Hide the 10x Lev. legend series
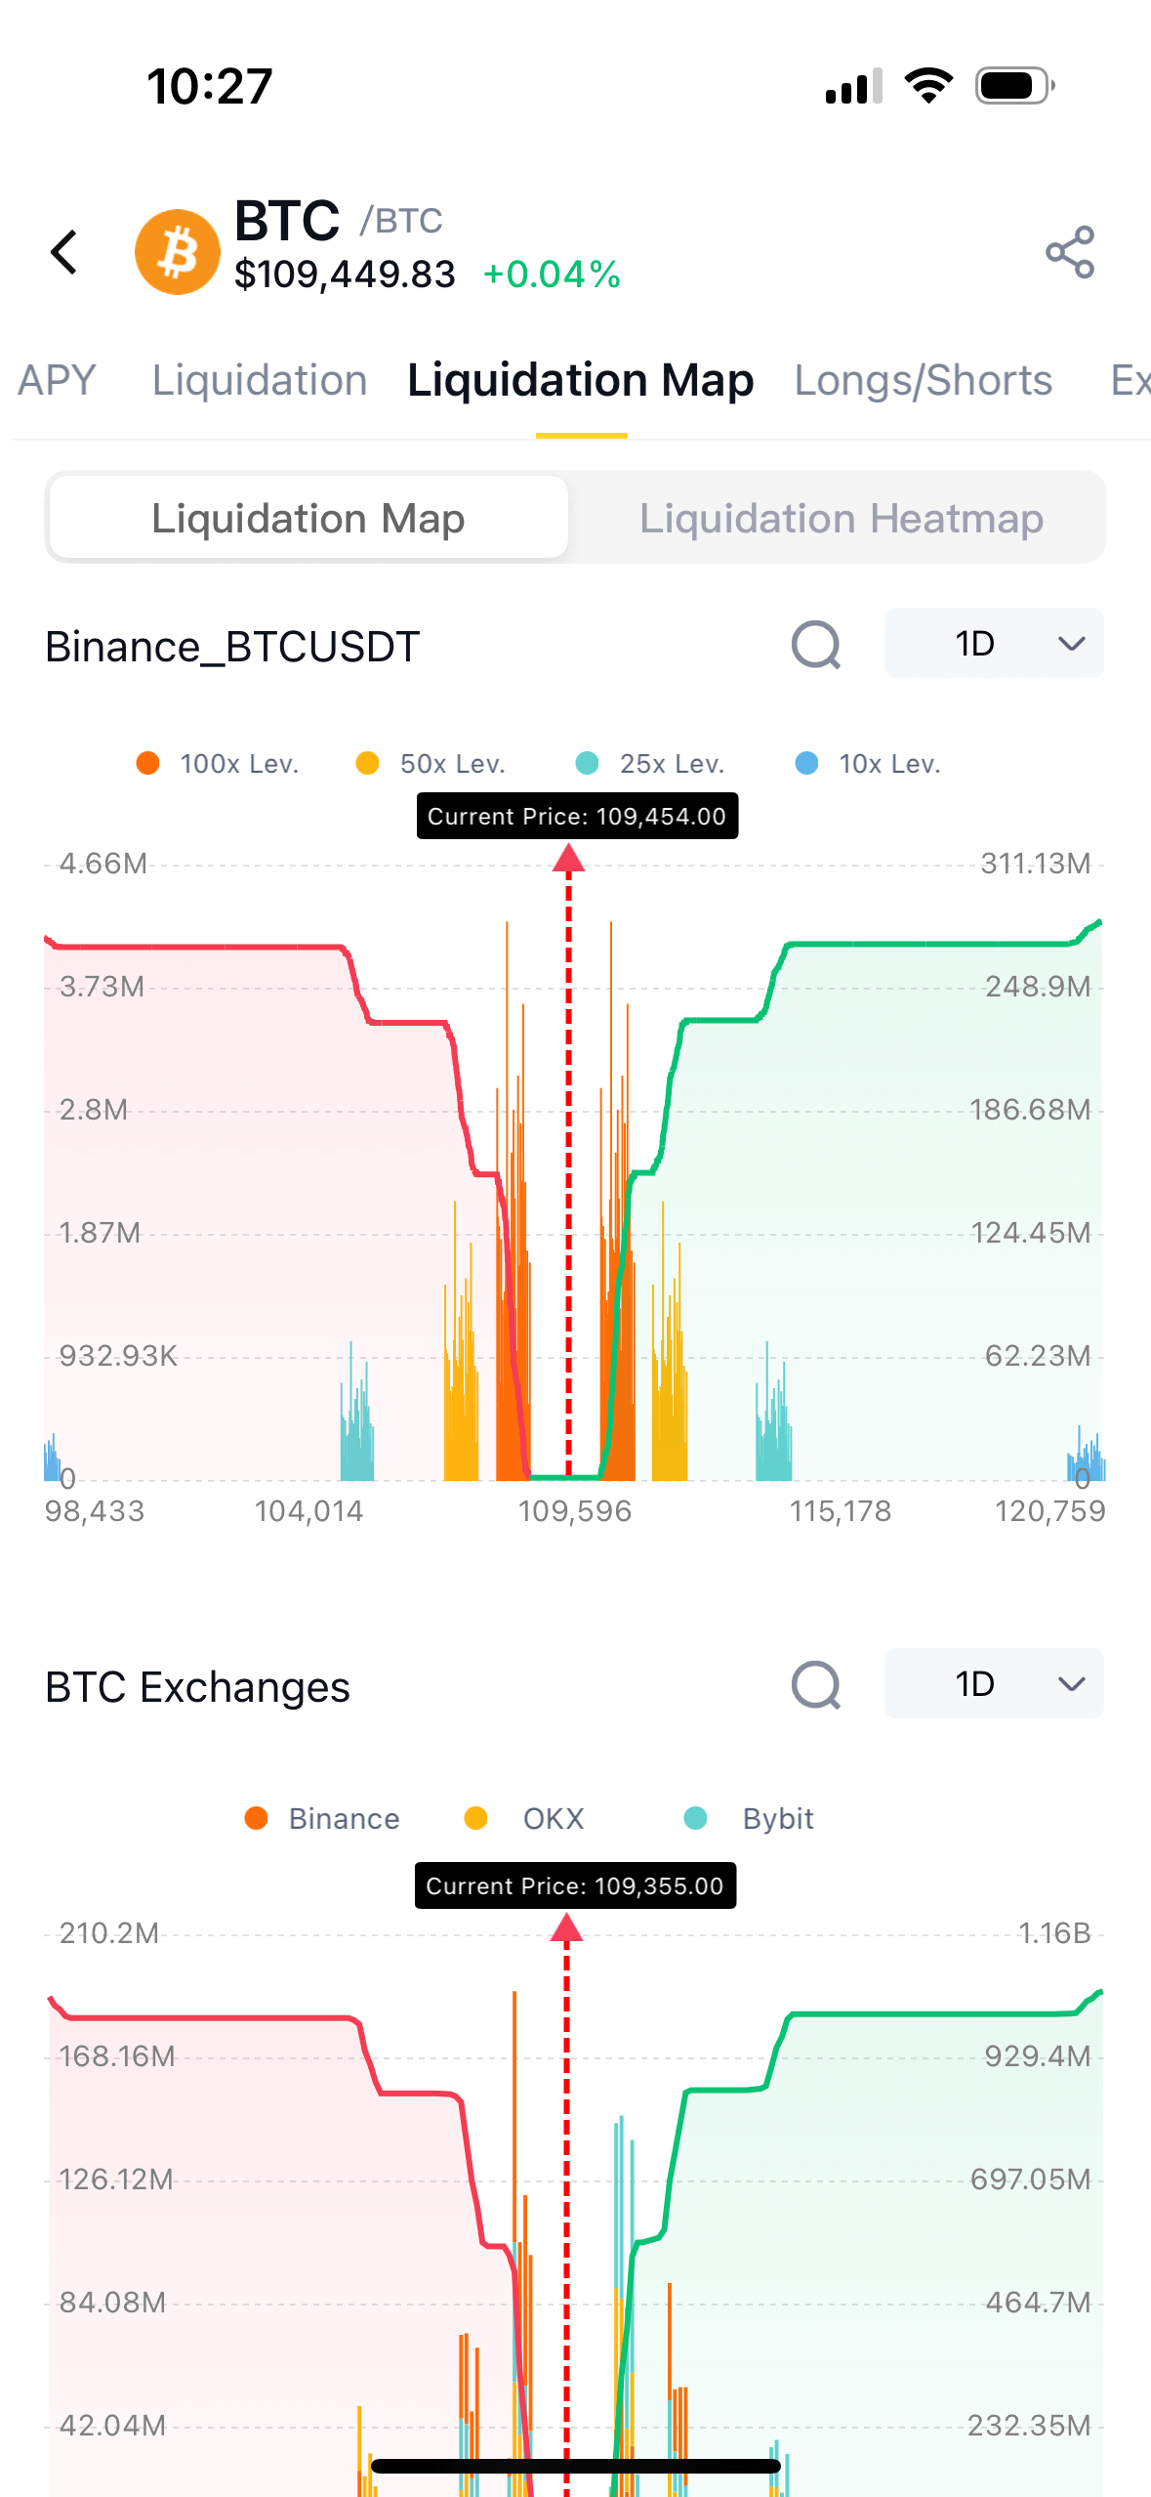 [869, 764]
